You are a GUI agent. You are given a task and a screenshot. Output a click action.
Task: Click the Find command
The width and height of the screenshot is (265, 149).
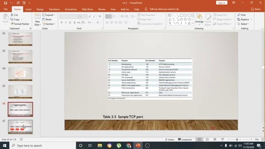coord(241,15)
